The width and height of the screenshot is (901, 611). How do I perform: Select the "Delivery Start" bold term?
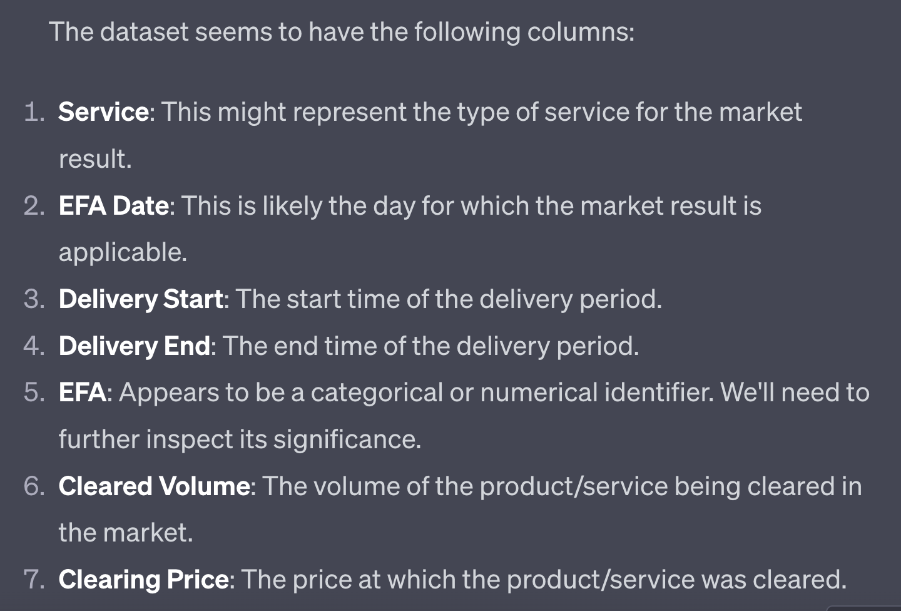141,299
